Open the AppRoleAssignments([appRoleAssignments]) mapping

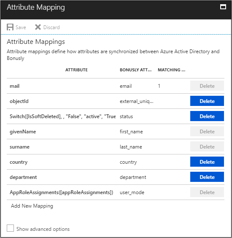point(62,192)
